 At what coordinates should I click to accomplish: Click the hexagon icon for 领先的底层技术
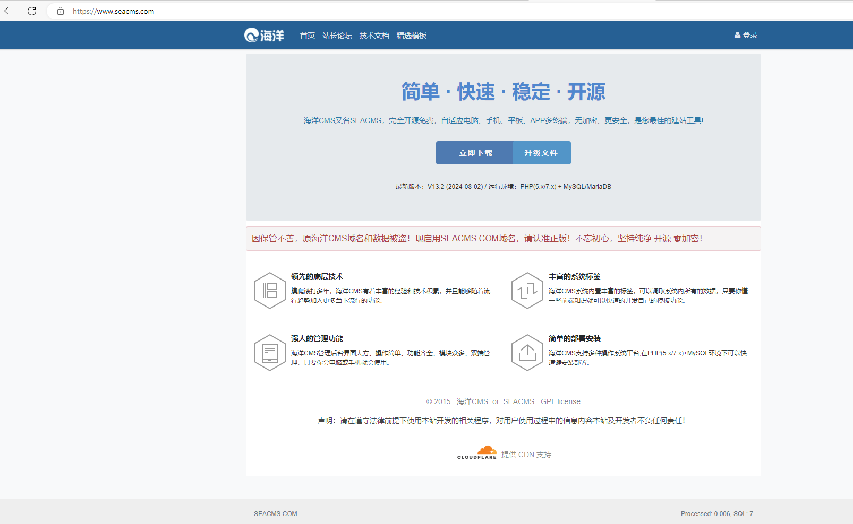tap(270, 291)
